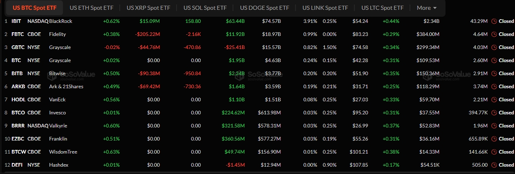
Task: Click the clock status icon in HODL row
Action: coord(494,100)
